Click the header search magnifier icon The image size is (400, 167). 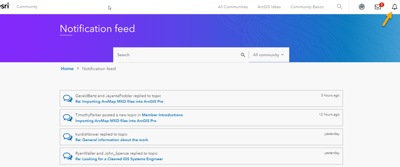pos(340,7)
